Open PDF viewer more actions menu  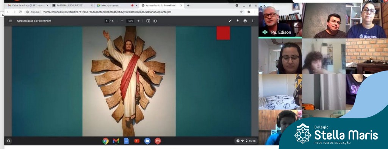coord(252,21)
